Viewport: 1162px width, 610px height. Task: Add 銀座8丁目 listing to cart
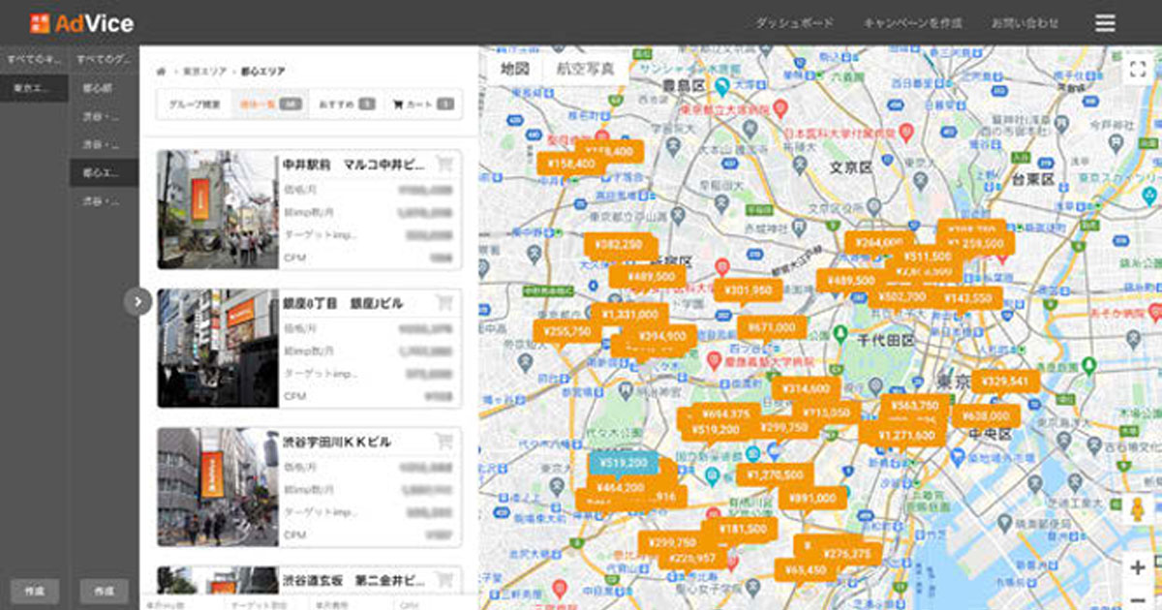click(x=444, y=302)
